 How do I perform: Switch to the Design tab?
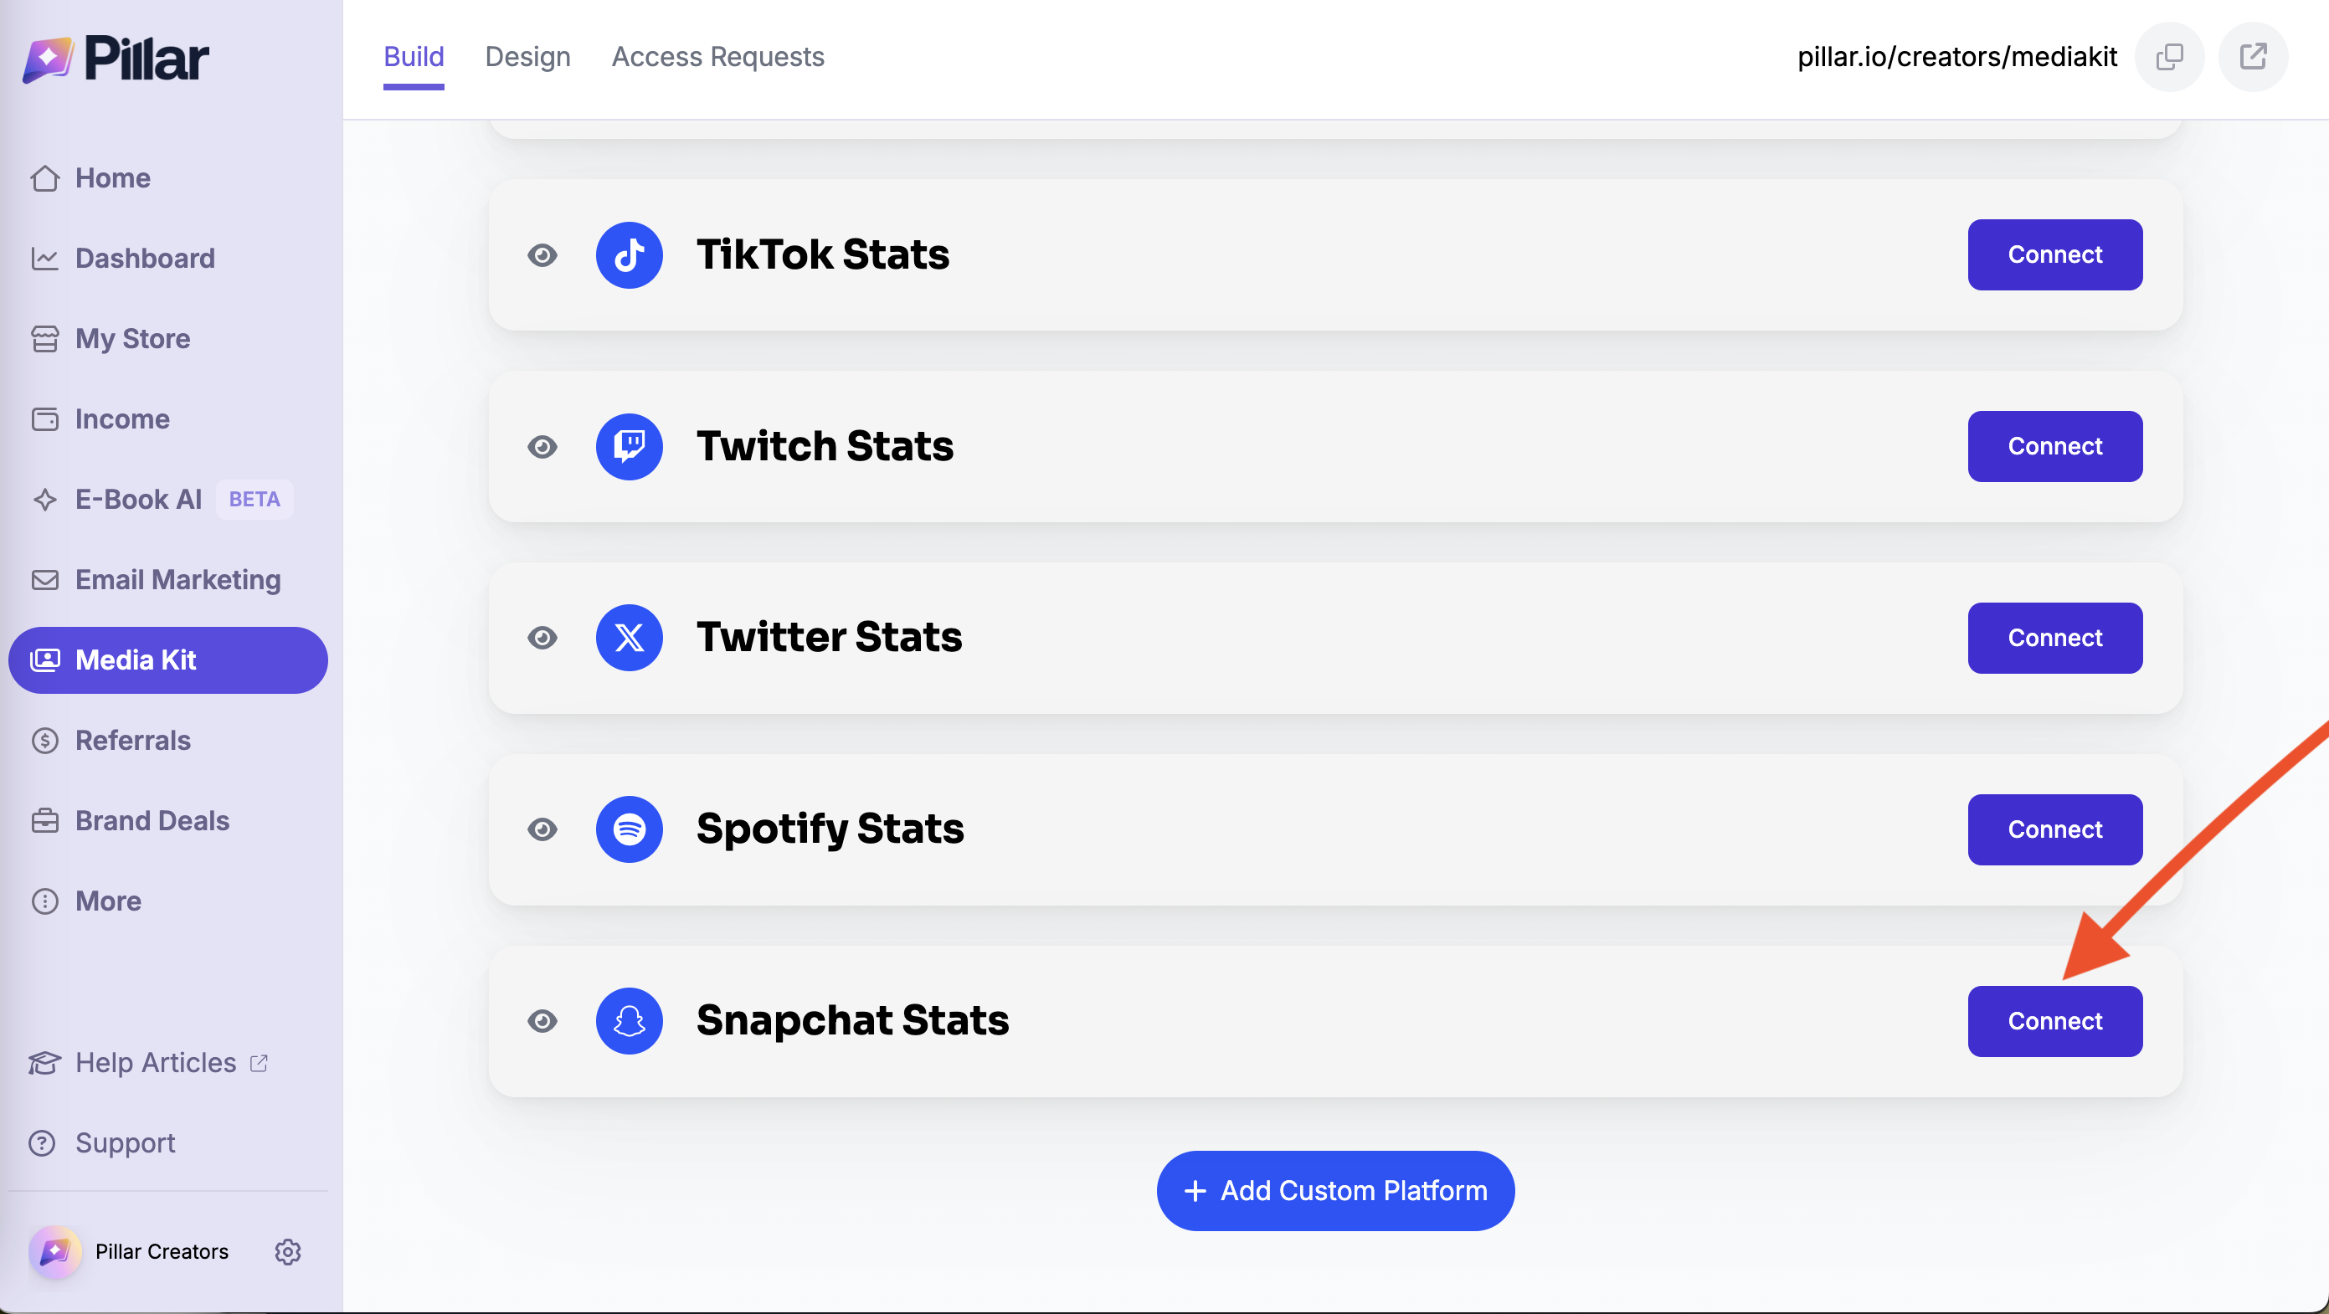(528, 57)
